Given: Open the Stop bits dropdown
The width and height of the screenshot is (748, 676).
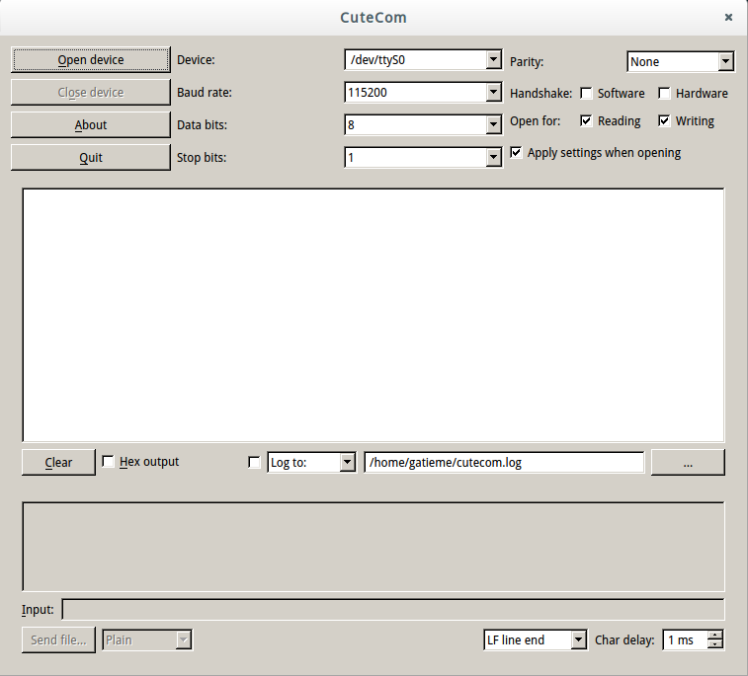Looking at the screenshot, I should pos(494,157).
